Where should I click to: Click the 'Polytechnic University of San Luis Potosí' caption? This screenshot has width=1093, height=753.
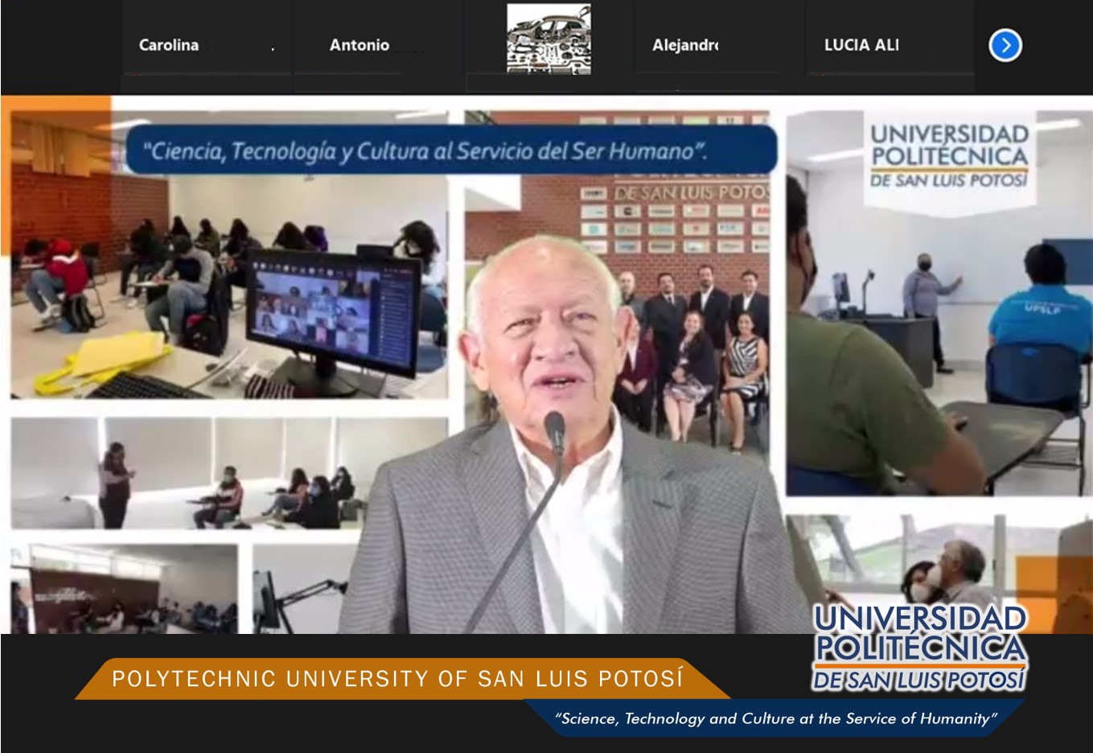tap(398, 679)
